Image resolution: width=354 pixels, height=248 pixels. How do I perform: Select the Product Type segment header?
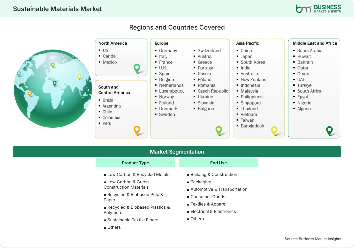tap(135, 163)
